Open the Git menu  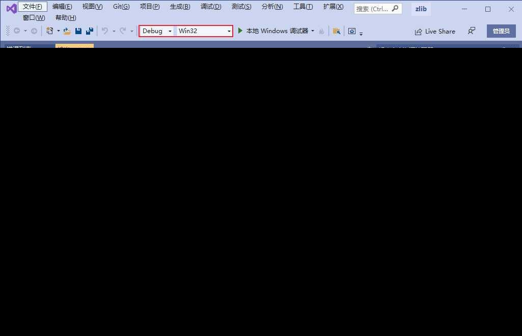click(121, 6)
